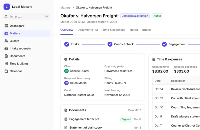This screenshot has height=130, width=200.
Task: Click the Statement of claim.docx file icon
Action: 66,127
